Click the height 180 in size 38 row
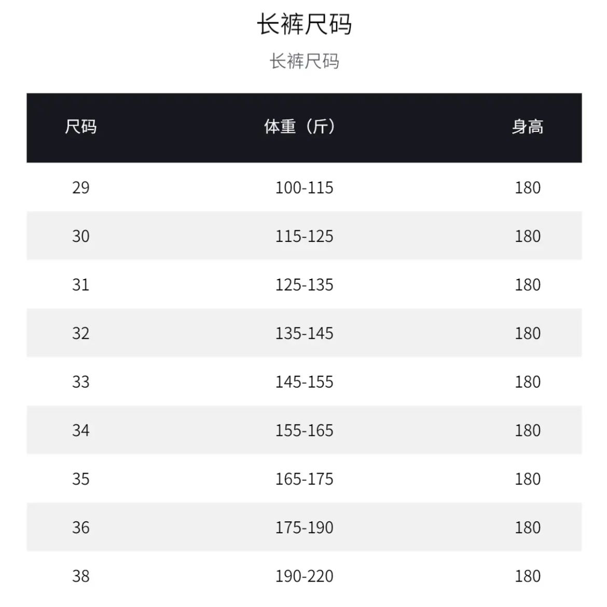607x607 pixels. pyautogui.click(x=527, y=576)
